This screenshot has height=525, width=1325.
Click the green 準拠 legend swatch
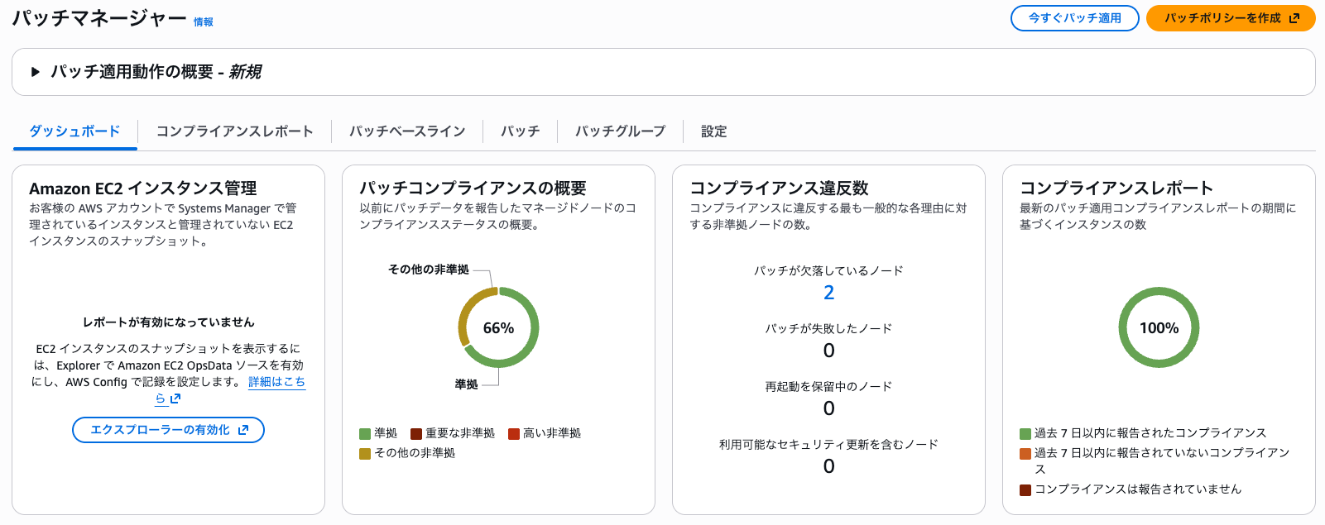click(364, 432)
